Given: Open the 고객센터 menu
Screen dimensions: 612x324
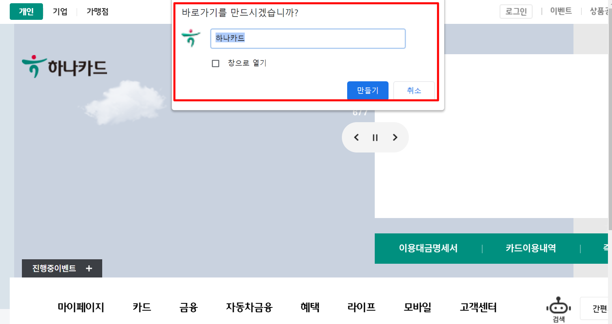Looking at the screenshot, I should [x=479, y=307].
